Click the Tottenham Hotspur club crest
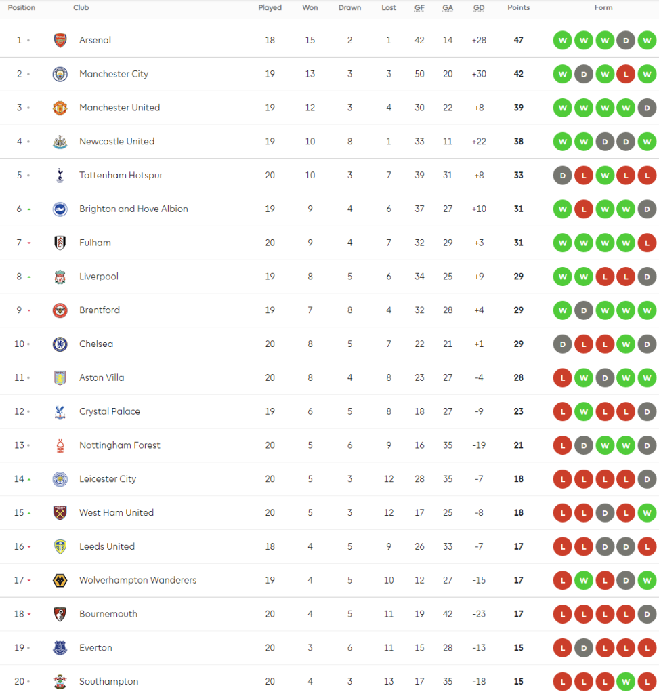The height and width of the screenshot is (694, 659). tap(60, 176)
